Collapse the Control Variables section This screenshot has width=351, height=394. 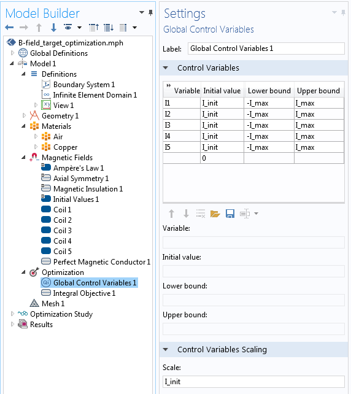coord(165,68)
